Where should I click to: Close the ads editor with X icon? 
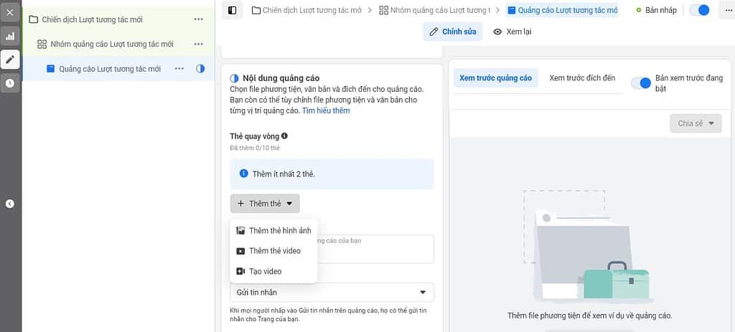(x=10, y=12)
